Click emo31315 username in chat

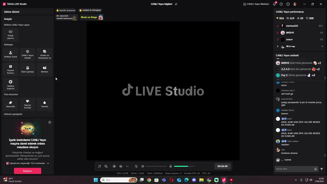click(287, 99)
